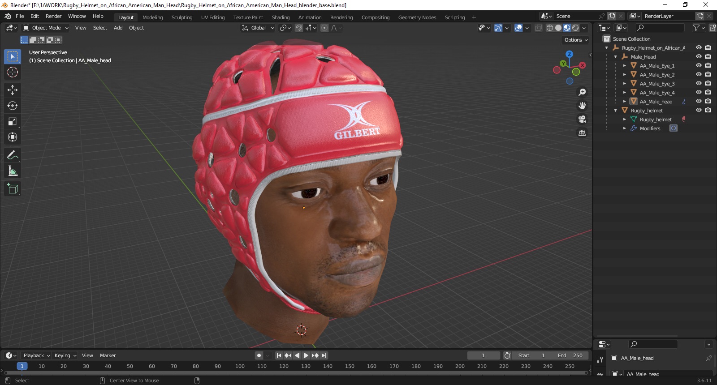
Task: Switch to the Shading workspace tab
Action: (281, 17)
